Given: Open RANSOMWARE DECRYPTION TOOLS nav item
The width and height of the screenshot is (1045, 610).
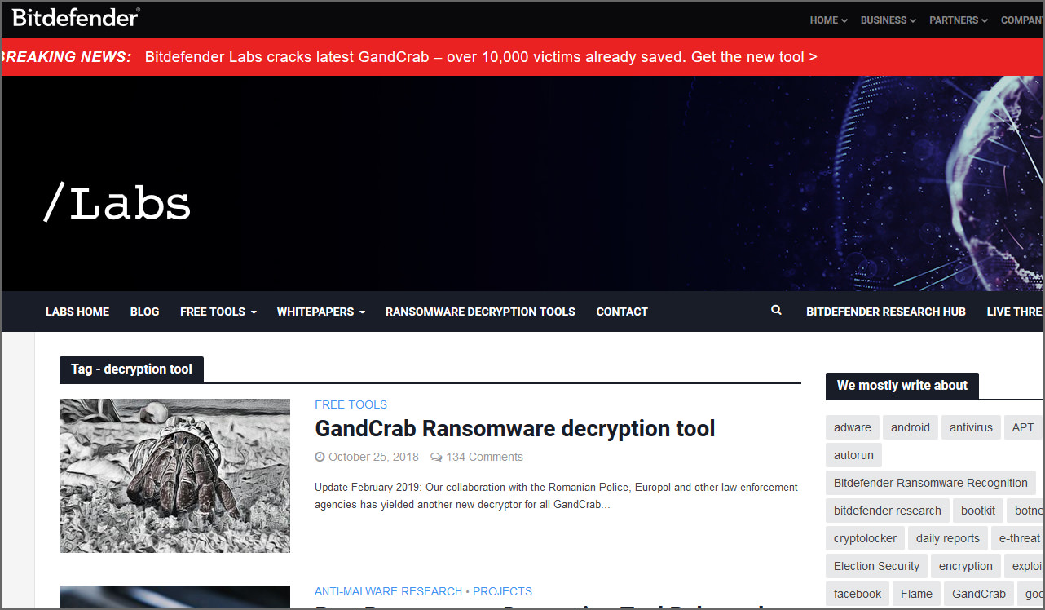Looking at the screenshot, I should click(x=480, y=312).
